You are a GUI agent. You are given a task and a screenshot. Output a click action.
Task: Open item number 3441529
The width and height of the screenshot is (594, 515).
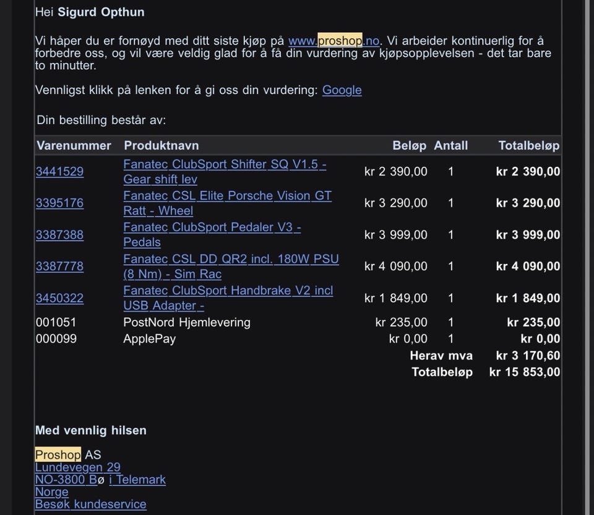pyautogui.click(x=59, y=171)
